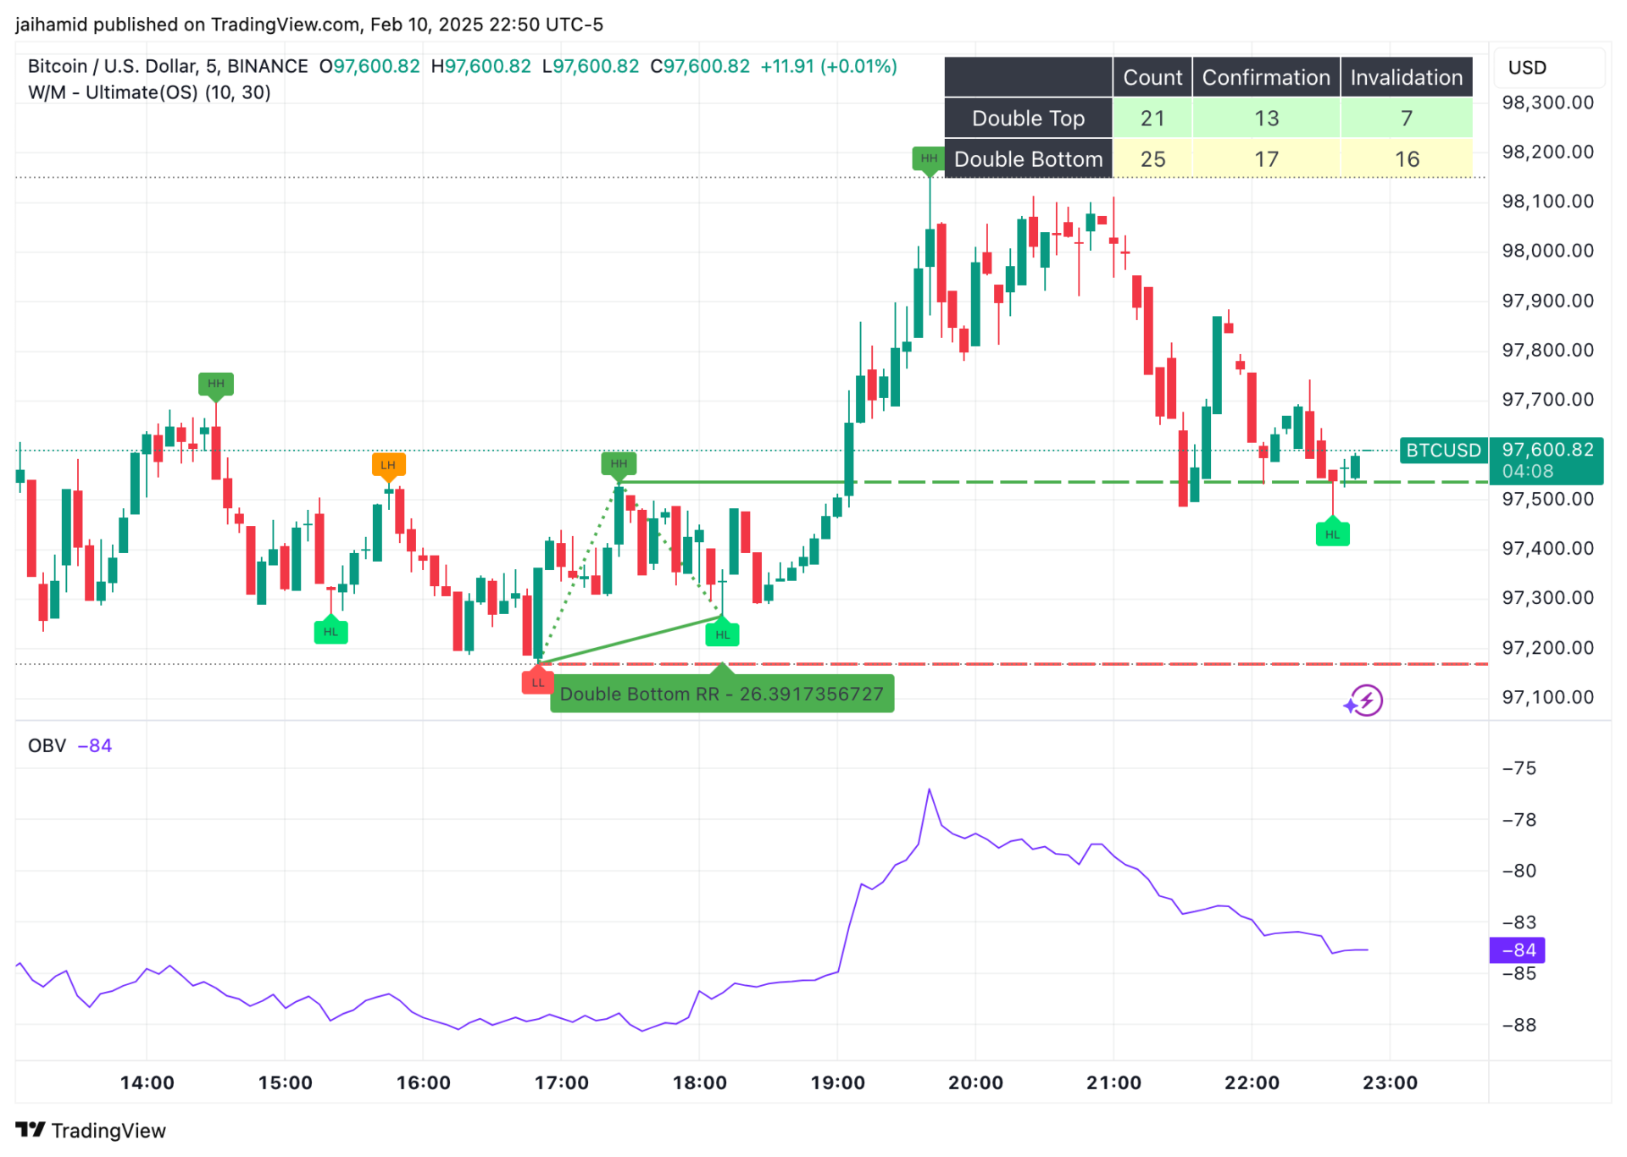The image size is (1627, 1157).
Task: Click the 17:00 time axis label
Action: pyautogui.click(x=561, y=1082)
